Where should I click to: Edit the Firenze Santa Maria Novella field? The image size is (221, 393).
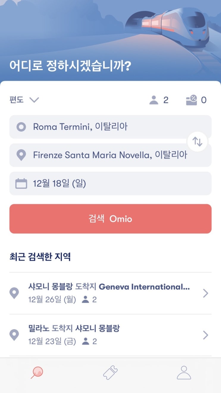pos(110,155)
